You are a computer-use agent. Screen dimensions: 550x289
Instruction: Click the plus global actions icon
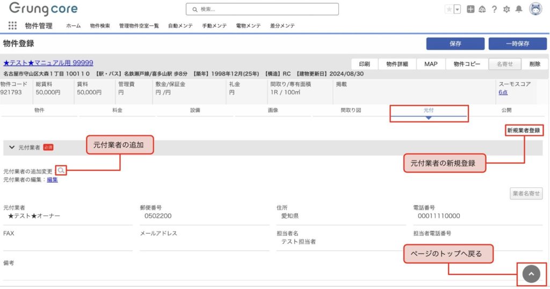[471, 9]
